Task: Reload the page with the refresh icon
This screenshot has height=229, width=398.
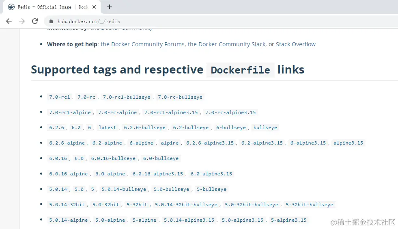Action: pyautogui.click(x=35, y=21)
